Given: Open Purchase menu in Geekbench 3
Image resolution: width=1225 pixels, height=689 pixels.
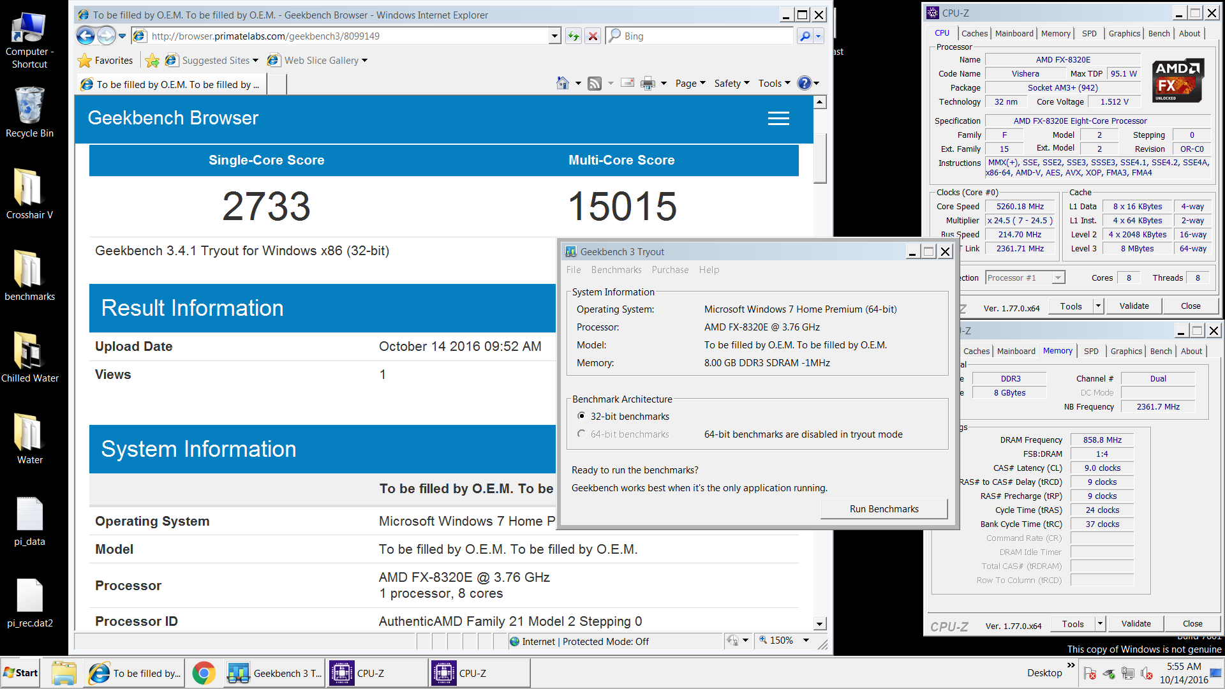Looking at the screenshot, I should (670, 270).
